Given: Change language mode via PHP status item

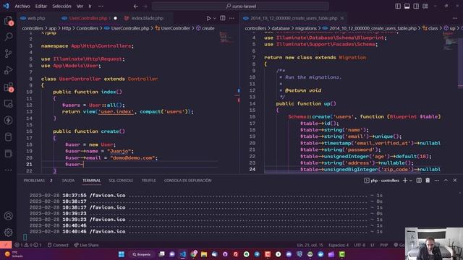Looking at the screenshot, I should tap(384, 245).
